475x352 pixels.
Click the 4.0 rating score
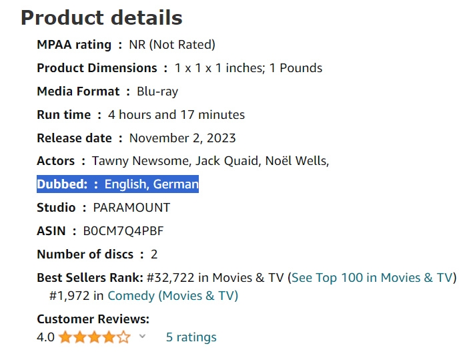pos(45,337)
